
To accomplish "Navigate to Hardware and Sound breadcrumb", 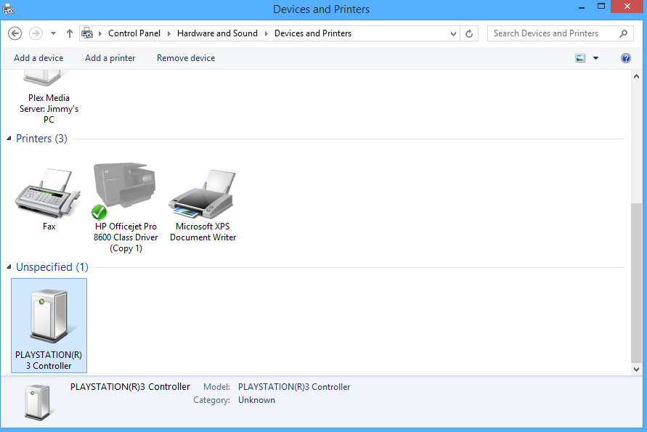I will coord(217,33).
